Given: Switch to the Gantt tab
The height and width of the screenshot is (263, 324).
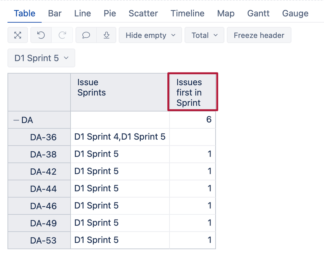Looking at the screenshot, I should (258, 14).
